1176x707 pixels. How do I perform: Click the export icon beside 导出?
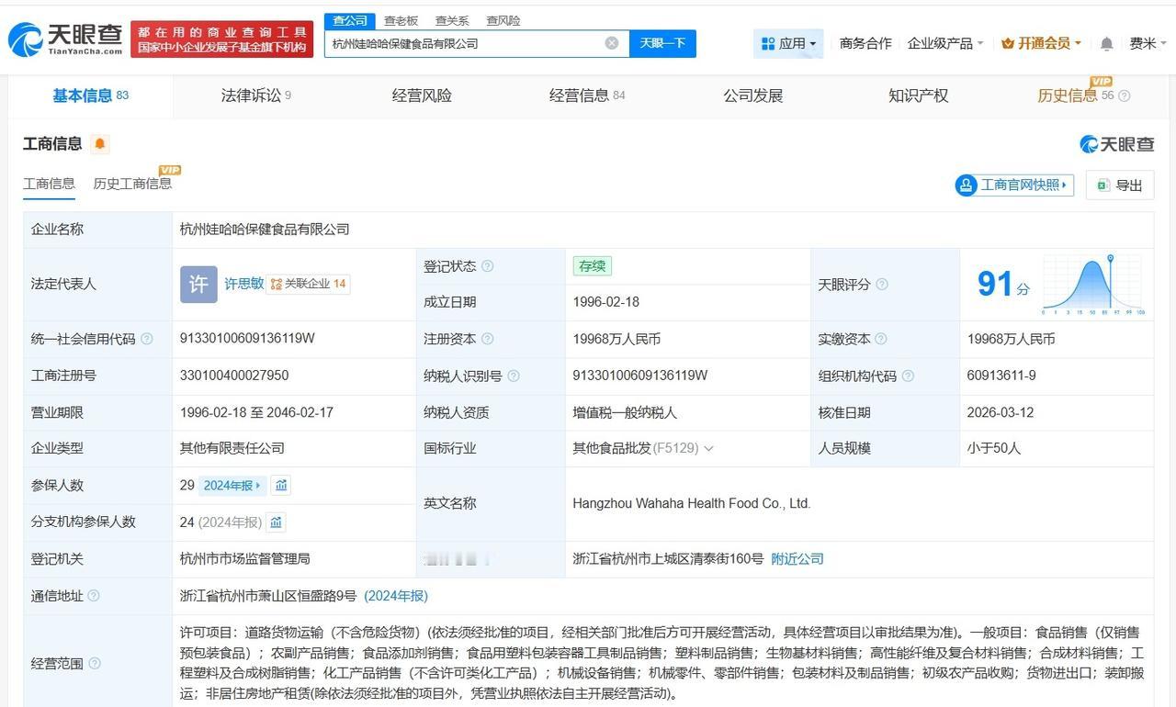point(1102,185)
